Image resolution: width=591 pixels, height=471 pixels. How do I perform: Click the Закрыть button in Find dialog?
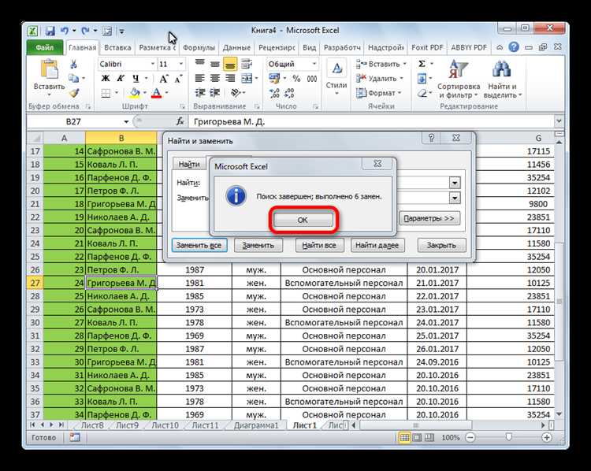[441, 245]
